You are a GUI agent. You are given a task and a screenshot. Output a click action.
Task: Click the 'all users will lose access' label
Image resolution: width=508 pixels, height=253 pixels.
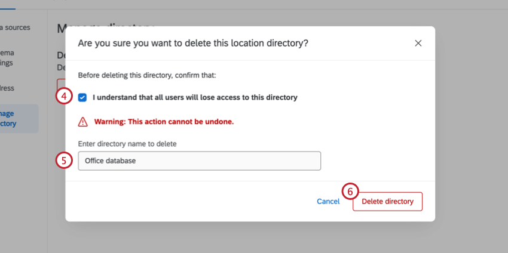click(x=195, y=97)
